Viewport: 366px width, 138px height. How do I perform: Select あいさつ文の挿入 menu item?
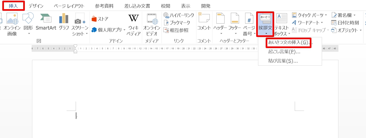click(x=288, y=43)
